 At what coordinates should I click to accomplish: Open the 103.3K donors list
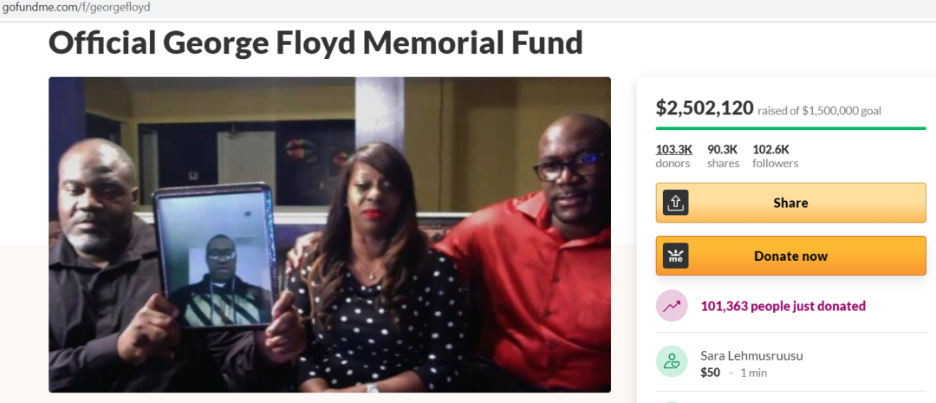[674, 156]
